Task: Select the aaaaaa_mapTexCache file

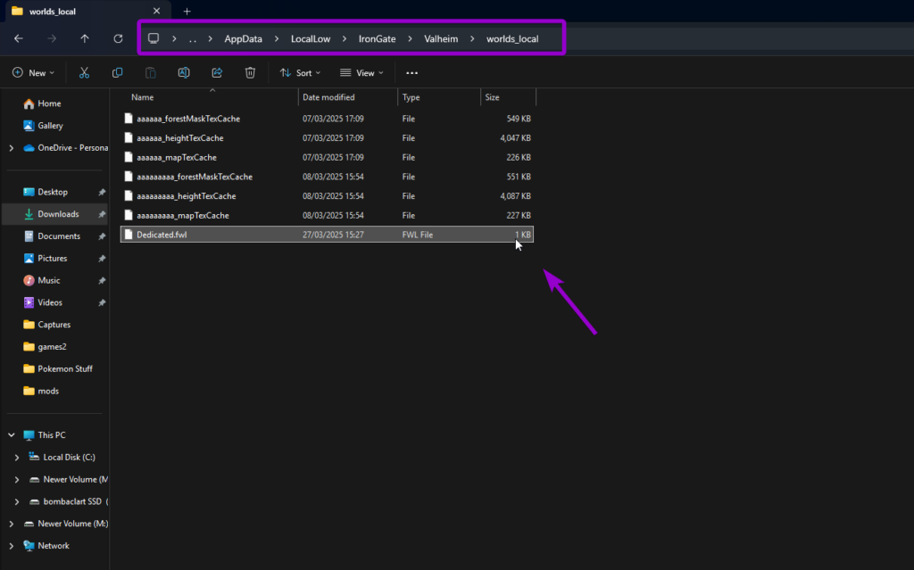Action: (327, 157)
